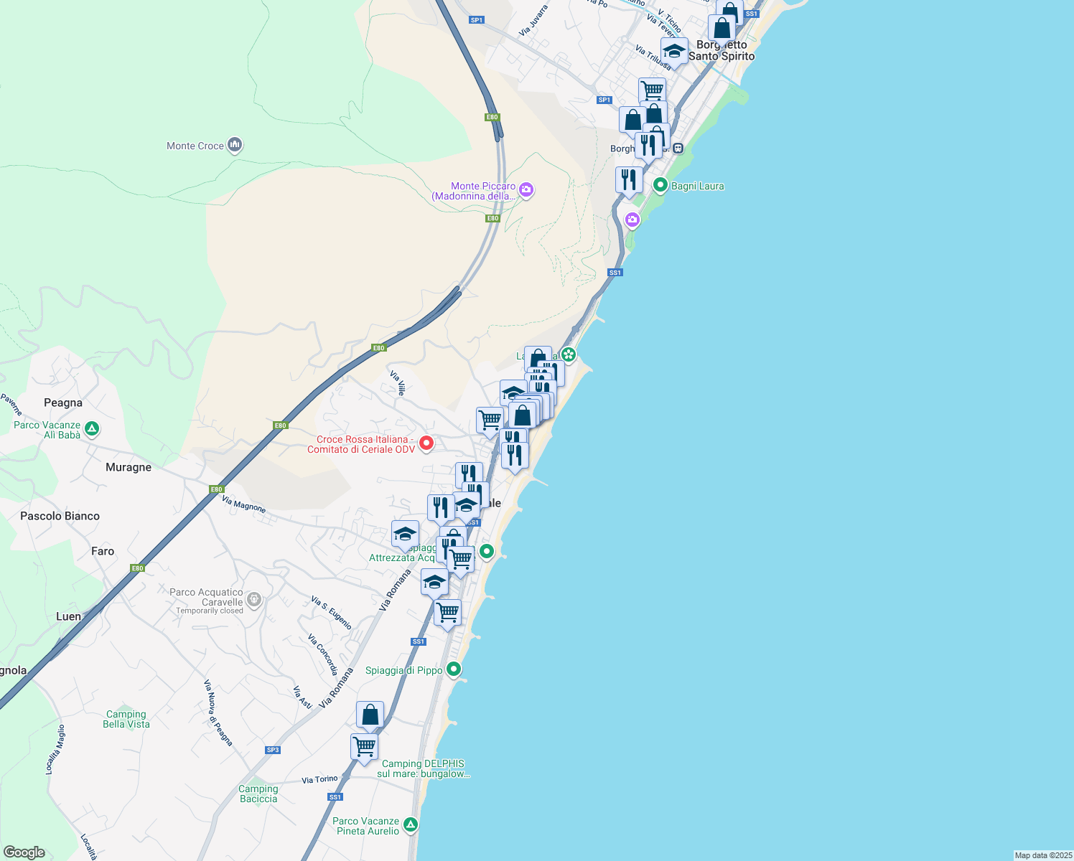The height and width of the screenshot is (861, 1074).
Task: Click the Parco Vacanze Ali Babà campsite icon
Action: coord(91,429)
